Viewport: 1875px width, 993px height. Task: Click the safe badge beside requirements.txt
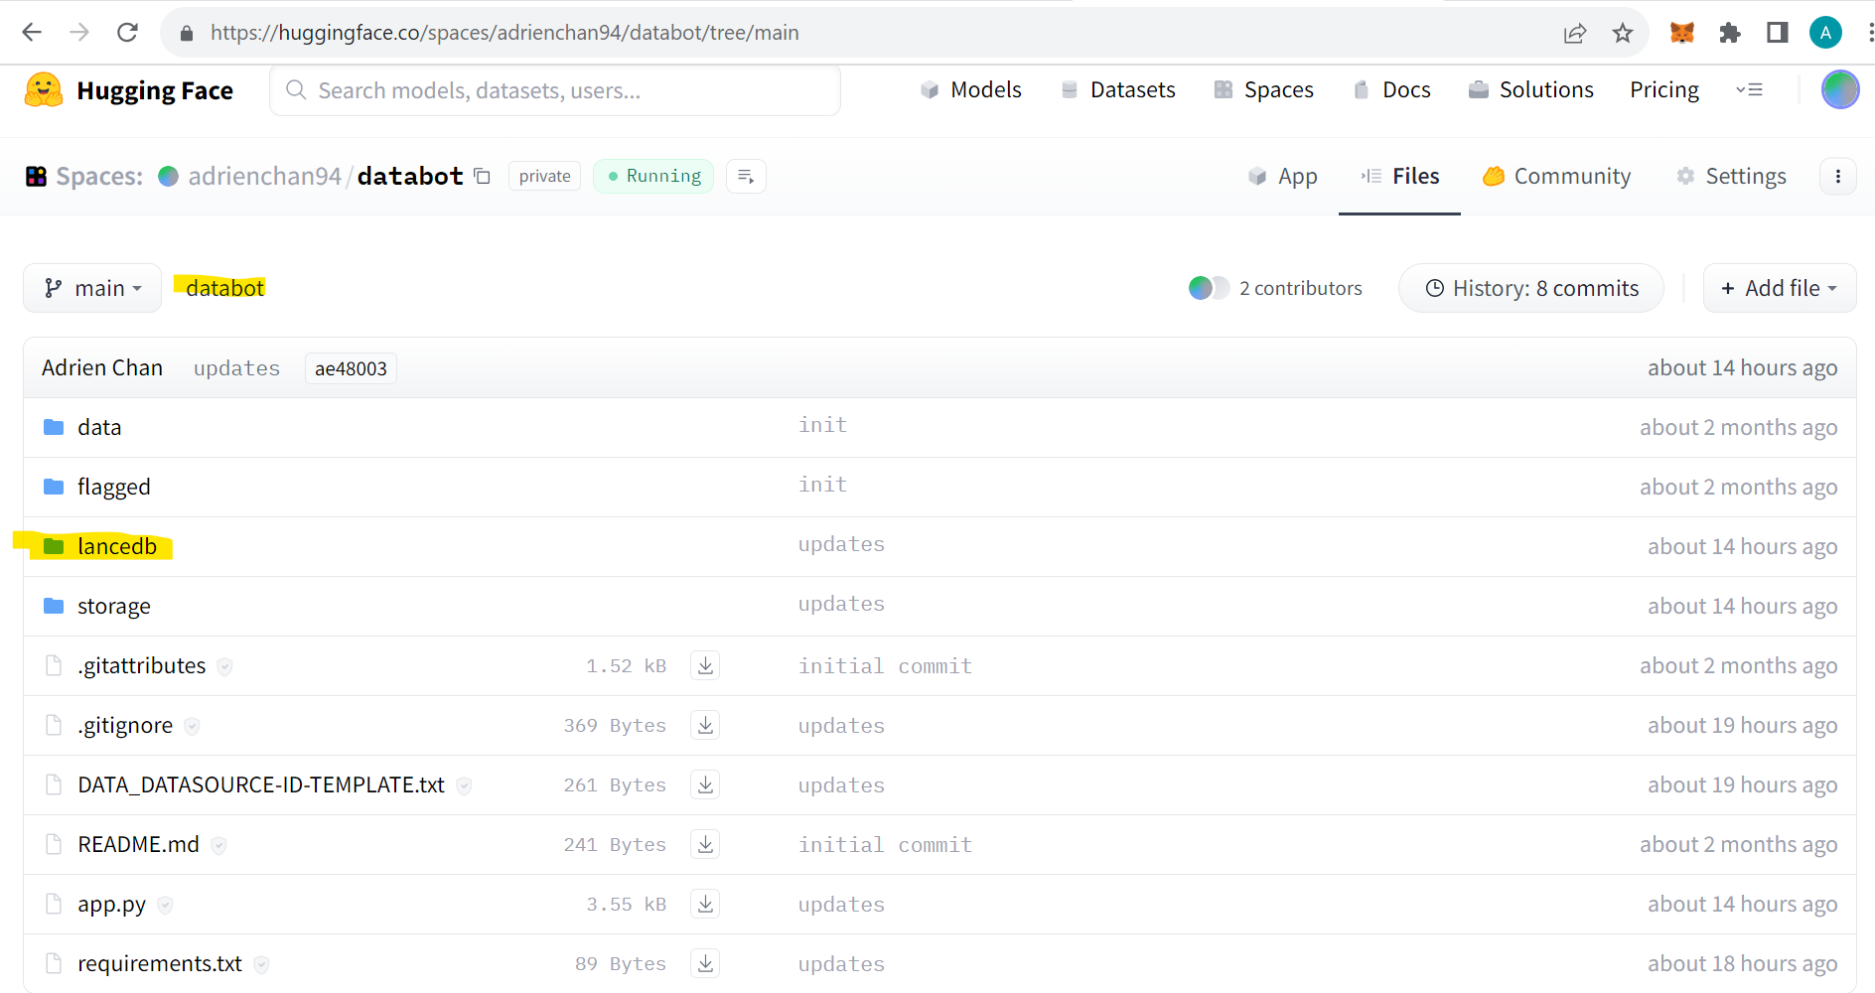coord(261,964)
